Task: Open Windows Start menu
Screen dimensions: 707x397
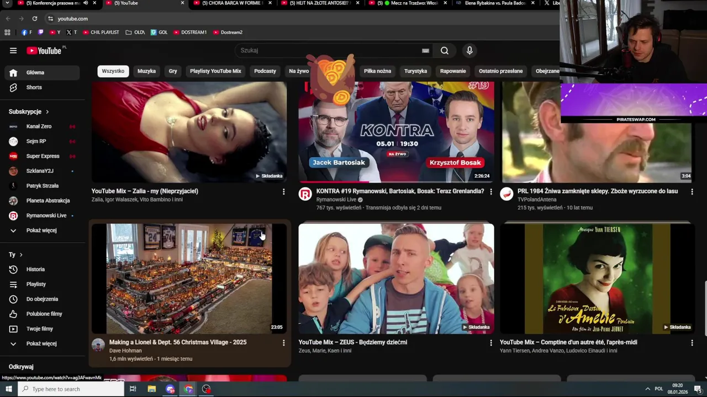Action: (8, 389)
